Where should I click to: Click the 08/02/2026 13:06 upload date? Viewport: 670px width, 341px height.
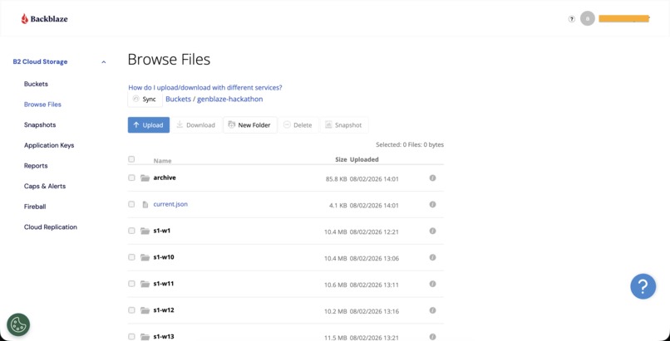[374, 258]
